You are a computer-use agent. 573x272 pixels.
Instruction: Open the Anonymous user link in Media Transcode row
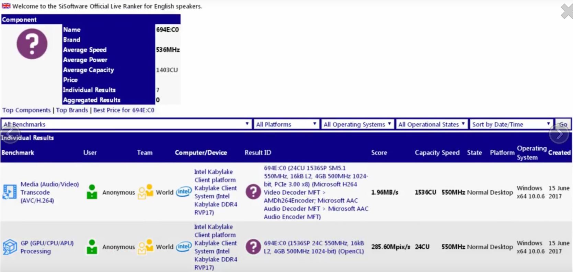(118, 193)
